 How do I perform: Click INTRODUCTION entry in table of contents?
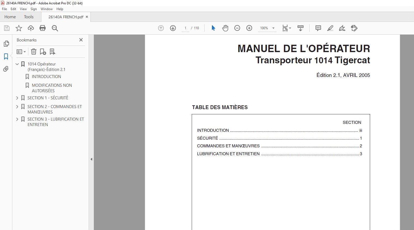pyautogui.click(x=280, y=130)
